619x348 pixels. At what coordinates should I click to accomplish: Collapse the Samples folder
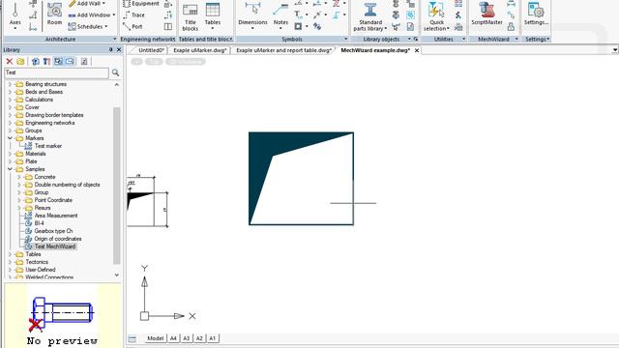10,169
